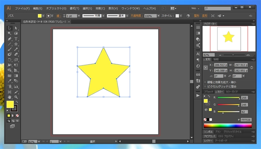This screenshot has width=261, height=149.
Task: Pick the Symbol Sprayer tool
Action: pyautogui.click(x=9, y=87)
